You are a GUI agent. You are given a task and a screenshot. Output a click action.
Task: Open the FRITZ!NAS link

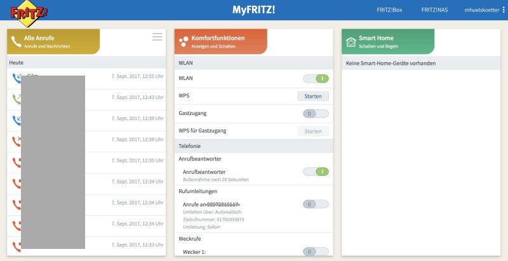434,10
